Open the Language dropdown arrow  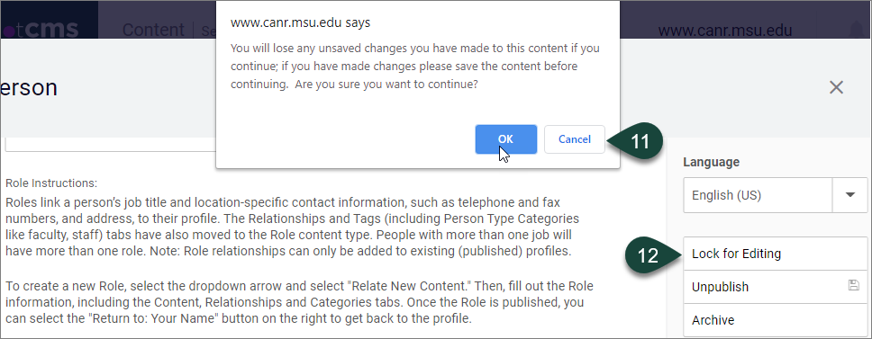[x=849, y=195]
